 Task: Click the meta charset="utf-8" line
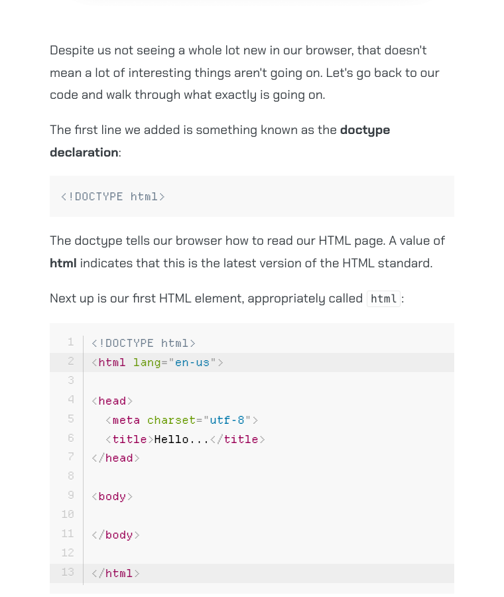pyautogui.click(x=182, y=420)
